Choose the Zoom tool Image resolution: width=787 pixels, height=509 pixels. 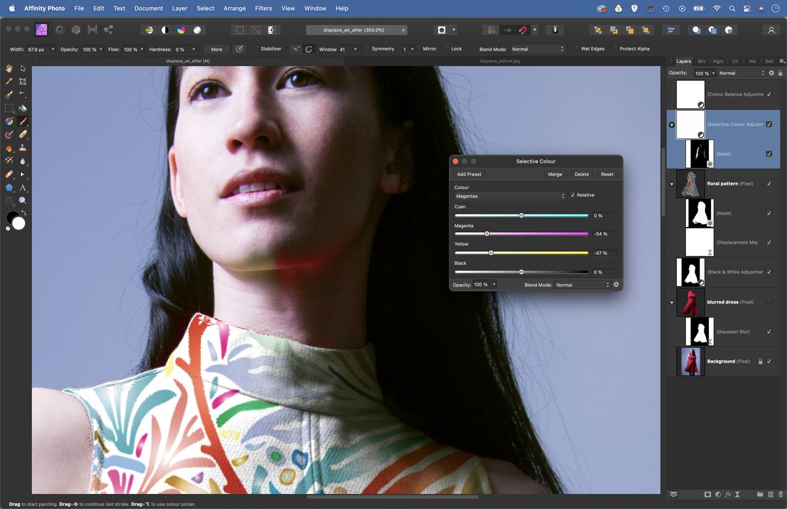(x=22, y=201)
